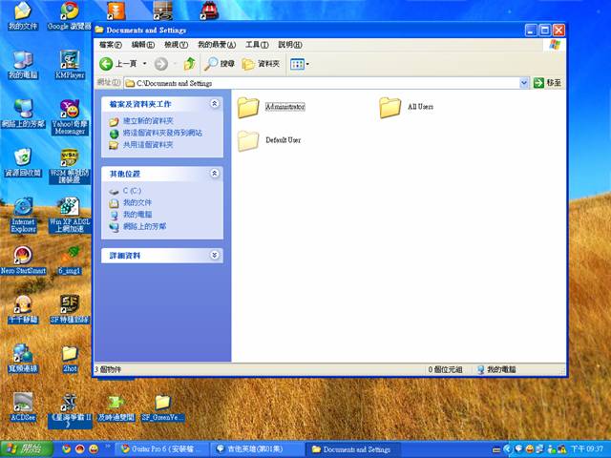Switch to Guitar Pro 6 taskbar button

pyautogui.click(x=162, y=449)
